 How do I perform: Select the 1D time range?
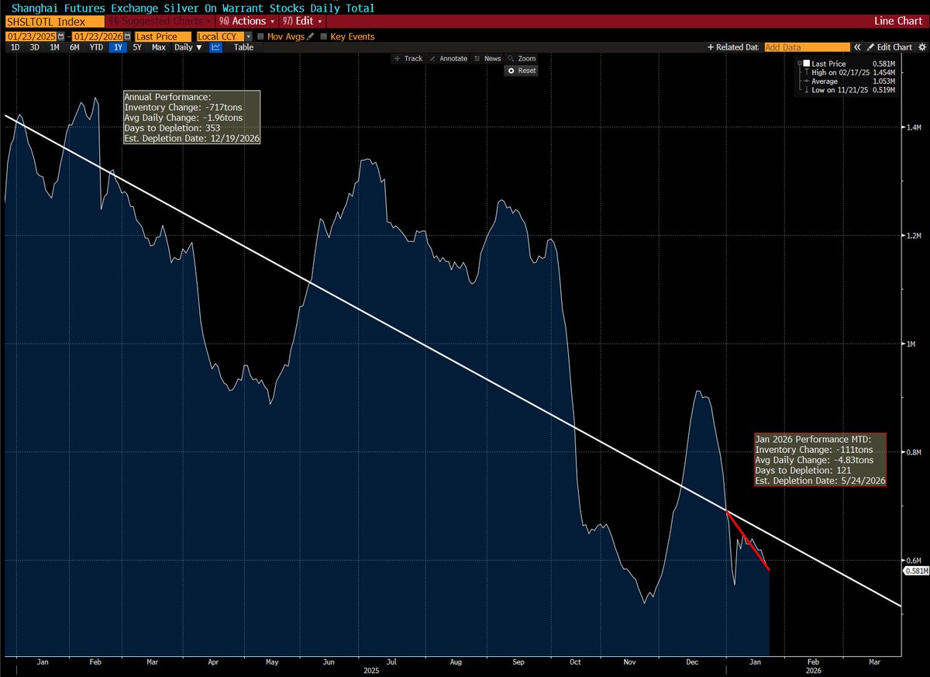click(x=15, y=47)
